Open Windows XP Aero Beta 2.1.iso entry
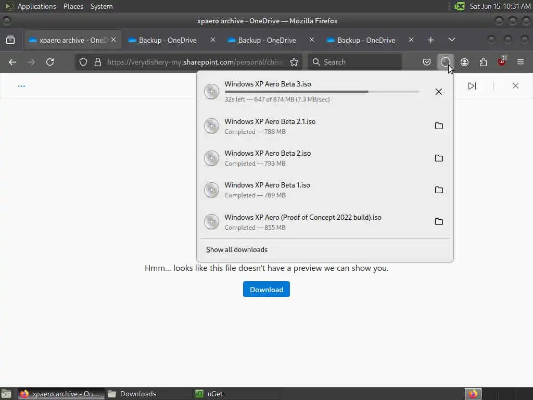Image resolution: width=533 pixels, height=400 pixels. tap(325, 126)
